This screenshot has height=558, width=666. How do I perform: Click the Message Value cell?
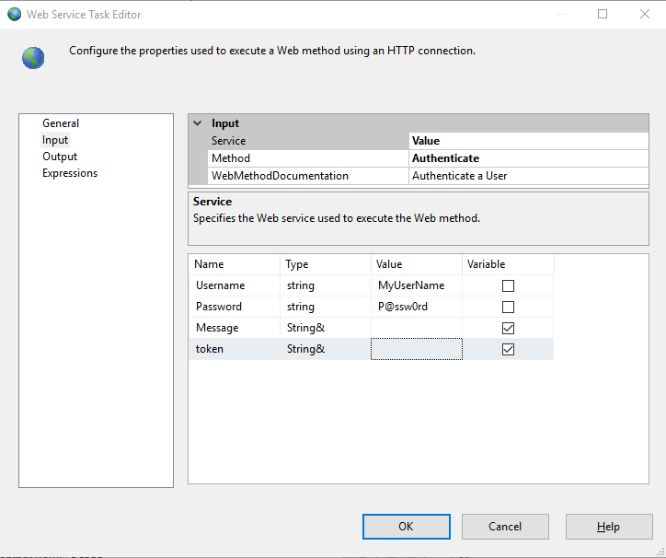pos(417,329)
